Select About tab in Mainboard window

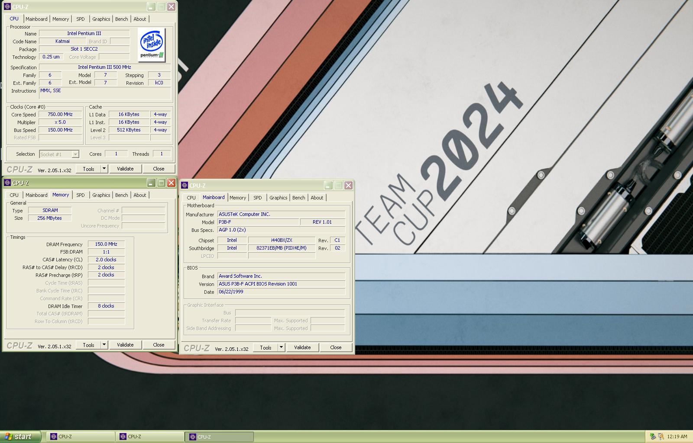[x=317, y=198]
